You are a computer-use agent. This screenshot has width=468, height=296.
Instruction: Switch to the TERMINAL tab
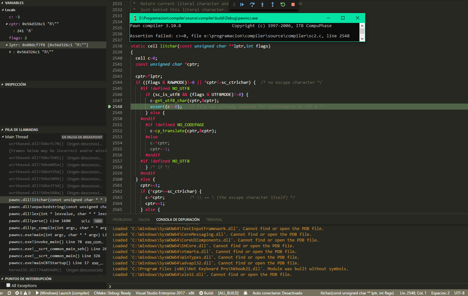pyautogui.click(x=214, y=220)
